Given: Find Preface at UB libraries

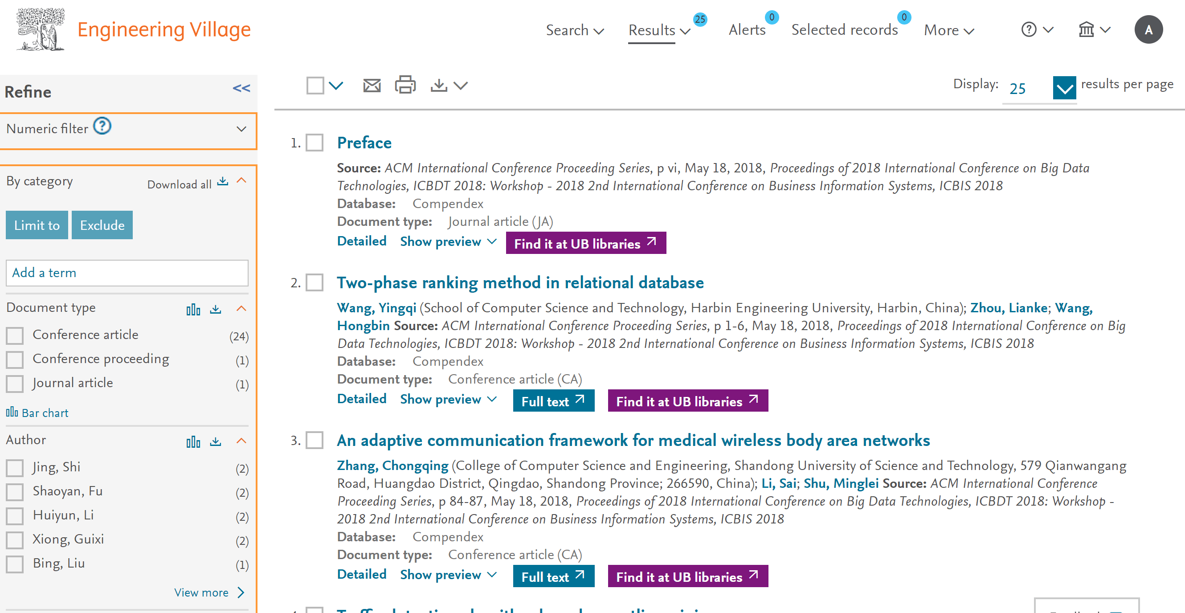Looking at the screenshot, I should point(586,243).
